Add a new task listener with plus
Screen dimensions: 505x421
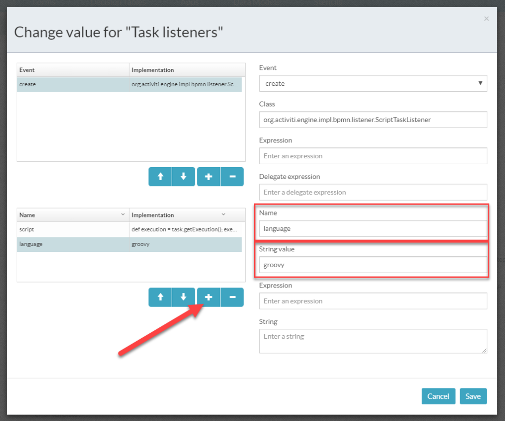[209, 176]
